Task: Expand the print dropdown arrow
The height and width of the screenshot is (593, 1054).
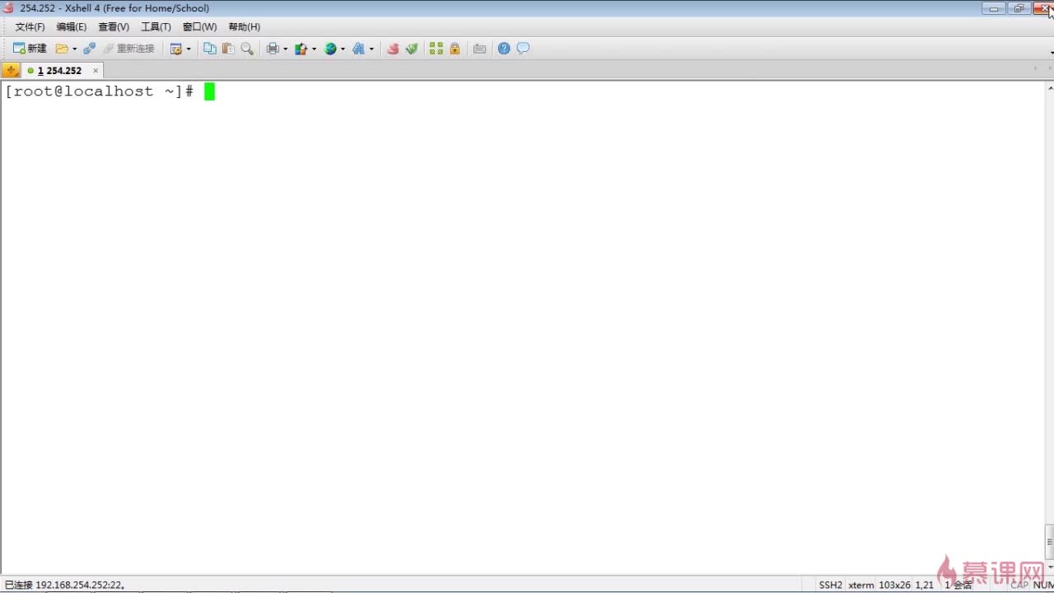Action: (x=286, y=49)
